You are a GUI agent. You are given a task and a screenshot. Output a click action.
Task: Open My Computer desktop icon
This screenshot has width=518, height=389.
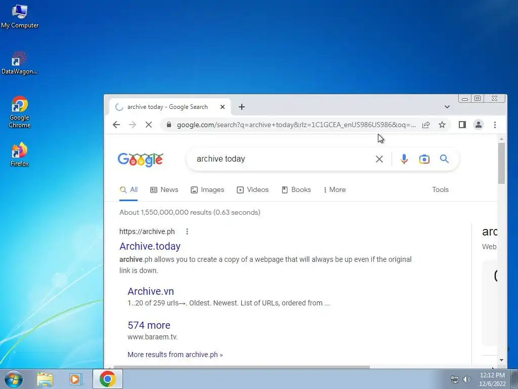point(20,17)
